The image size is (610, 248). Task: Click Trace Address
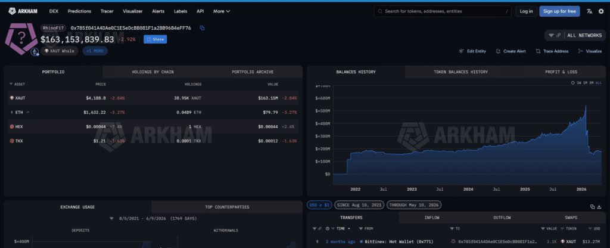[x=552, y=51]
